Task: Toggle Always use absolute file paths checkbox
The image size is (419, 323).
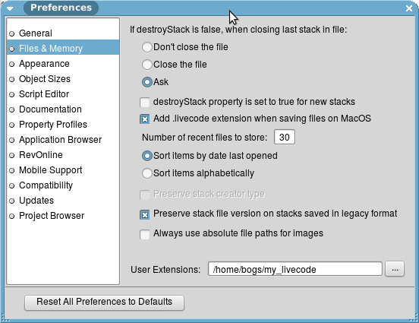Action: 145,234
